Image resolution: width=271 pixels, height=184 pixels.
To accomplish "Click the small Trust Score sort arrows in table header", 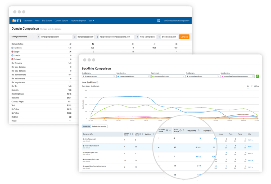I will coord(142,134).
